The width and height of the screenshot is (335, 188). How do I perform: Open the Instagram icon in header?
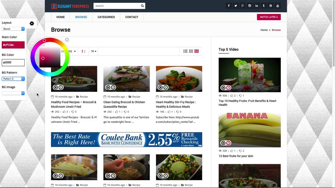pos(250,6)
